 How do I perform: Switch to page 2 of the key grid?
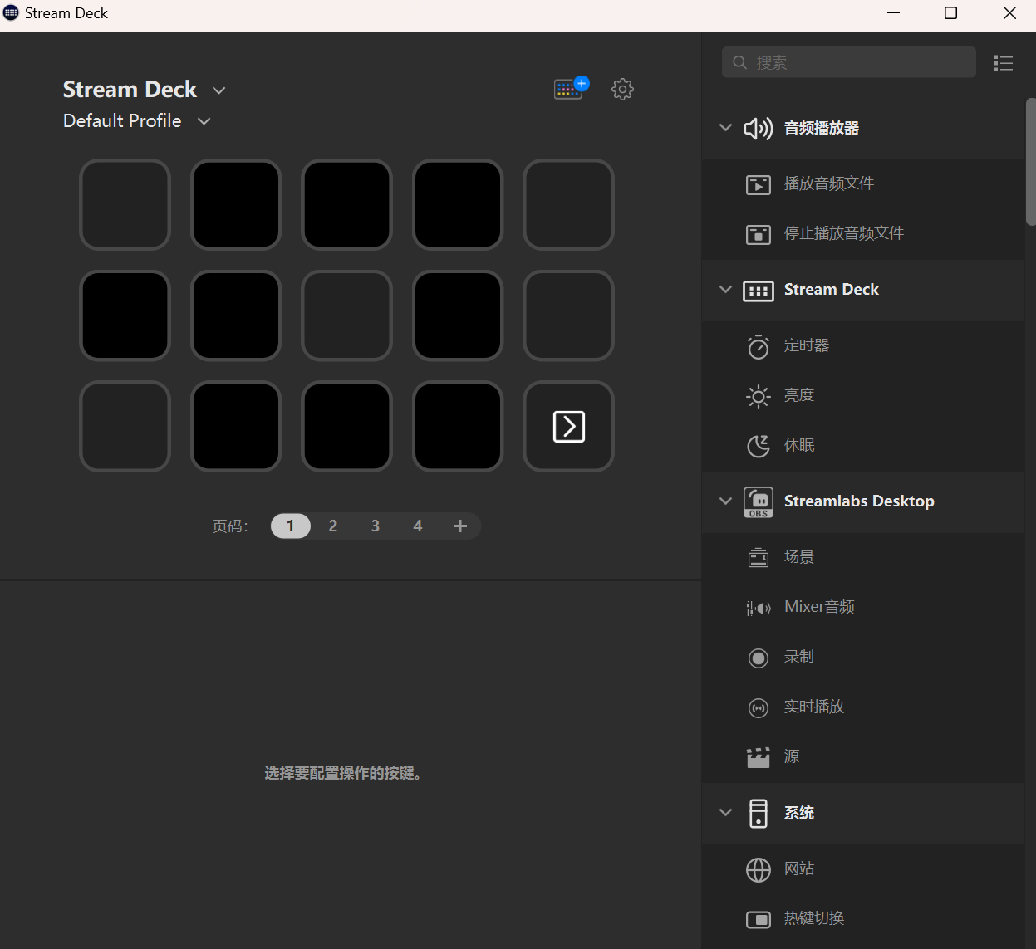(332, 526)
